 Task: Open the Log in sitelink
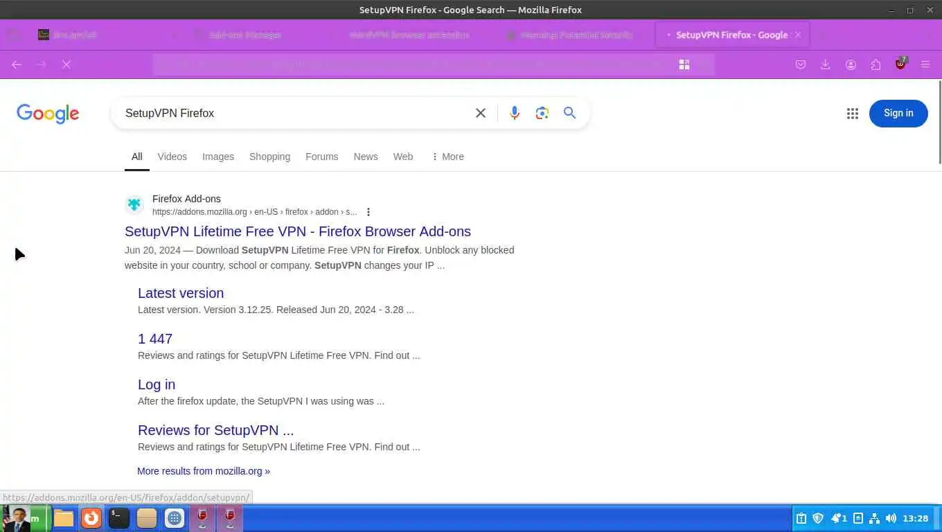(157, 384)
